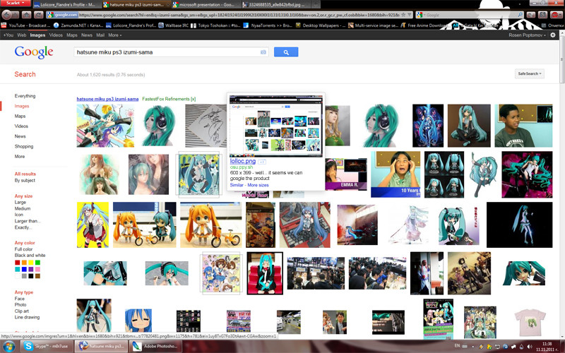Filter images by blue color swatch
This screenshot has width=565, height=353.
(24, 269)
